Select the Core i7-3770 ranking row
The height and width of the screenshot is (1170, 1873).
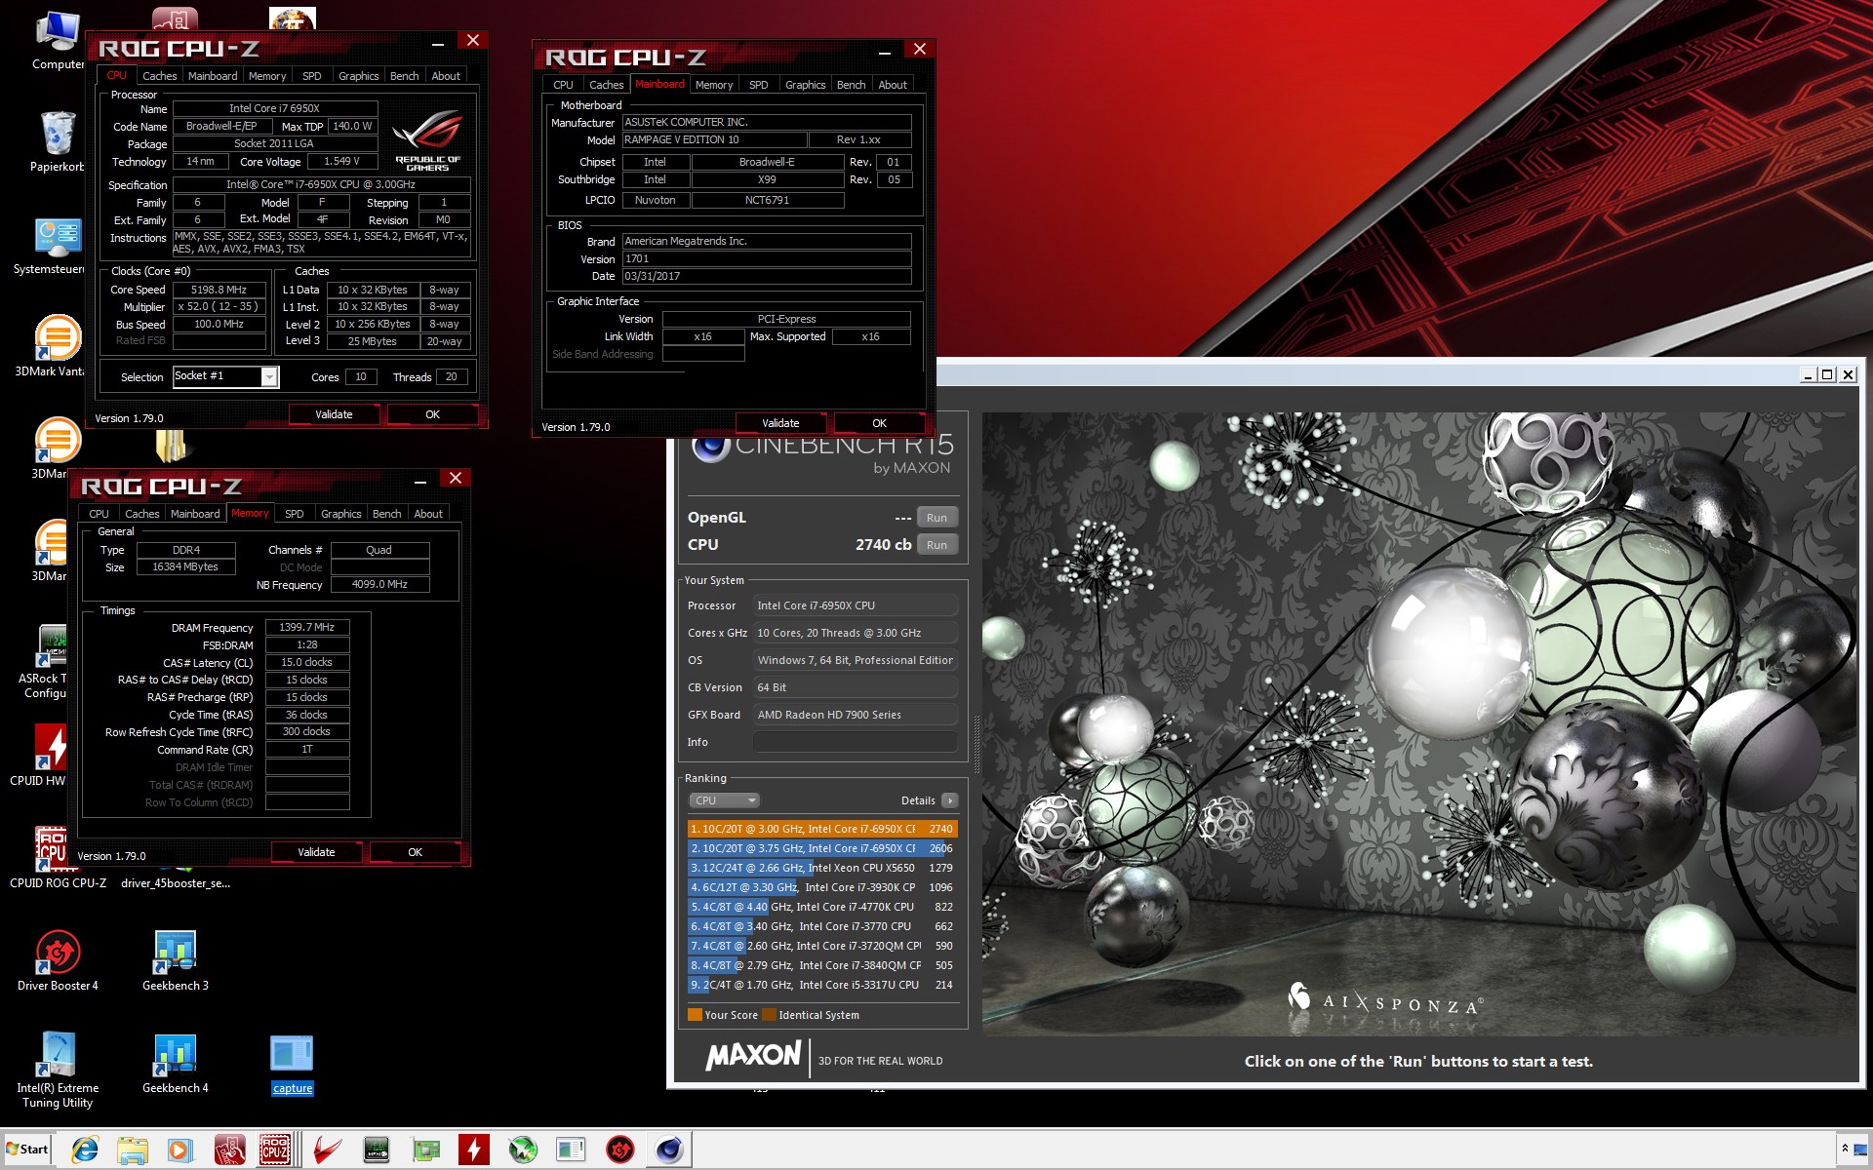click(822, 926)
